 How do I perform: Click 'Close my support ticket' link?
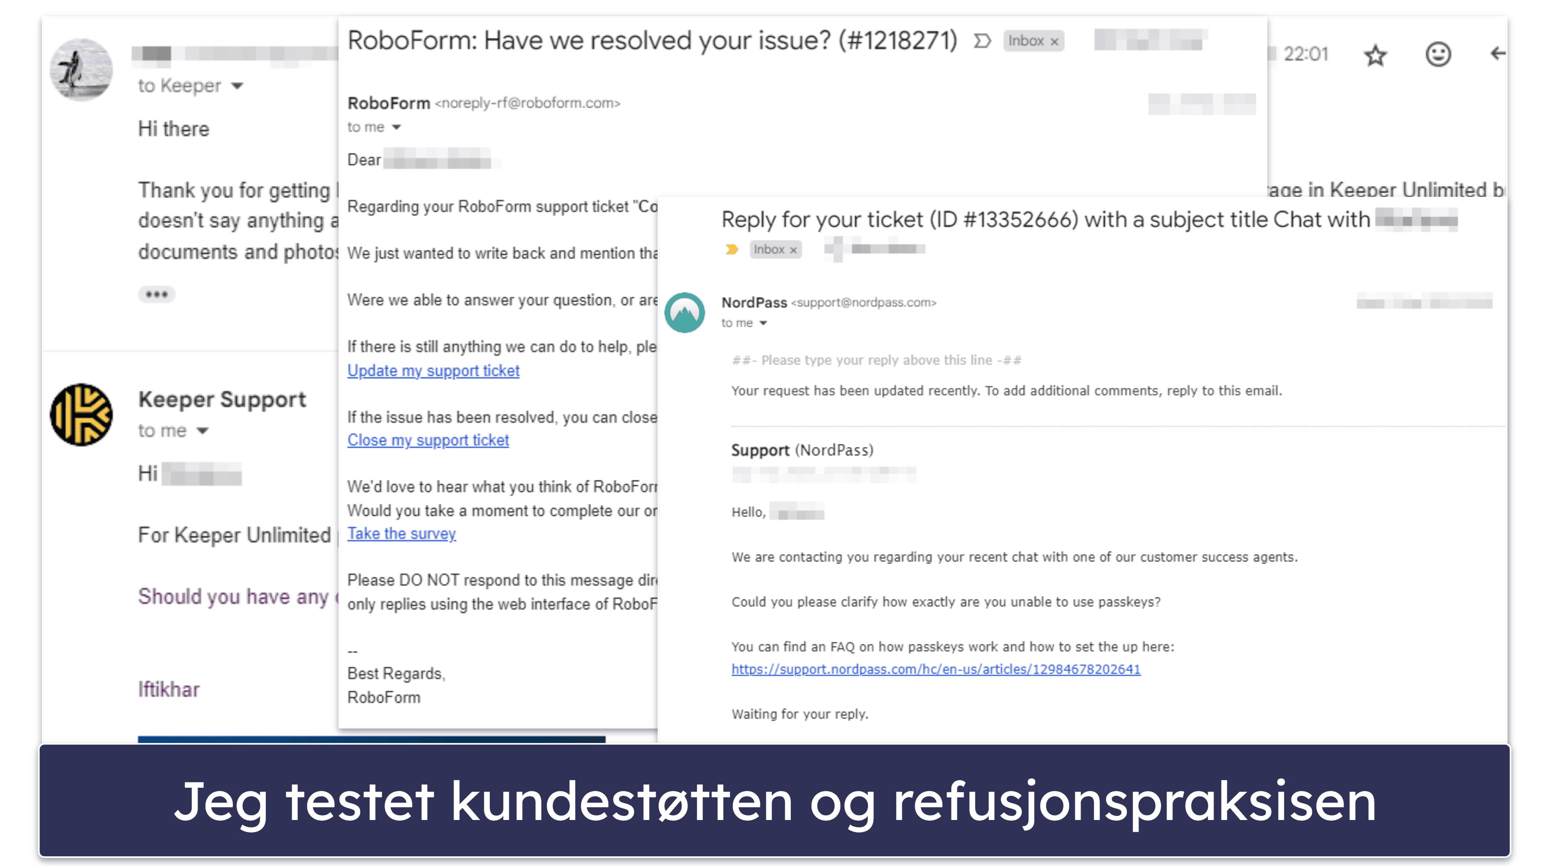click(x=430, y=439)
